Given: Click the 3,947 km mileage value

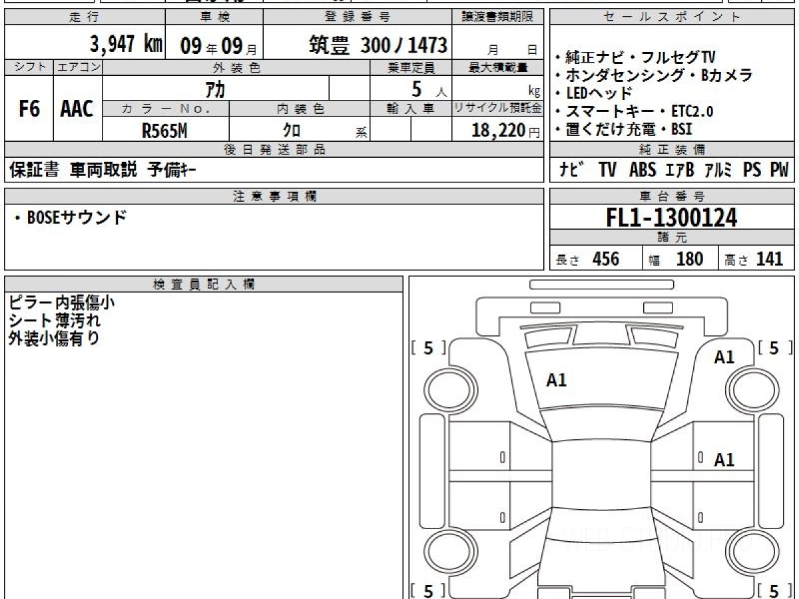Looking at the screenshot, I should [126, 45].
